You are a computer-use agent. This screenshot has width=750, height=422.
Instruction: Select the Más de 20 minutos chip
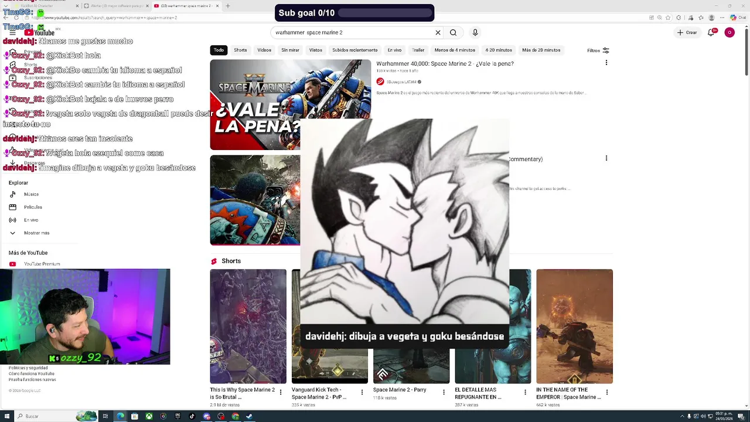tap(541, 50)
